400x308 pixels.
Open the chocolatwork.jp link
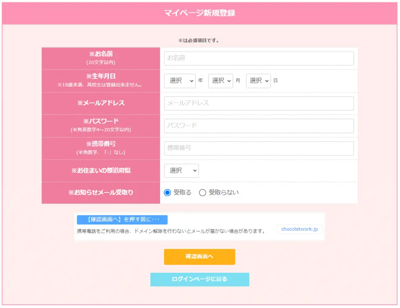[299, 229]
